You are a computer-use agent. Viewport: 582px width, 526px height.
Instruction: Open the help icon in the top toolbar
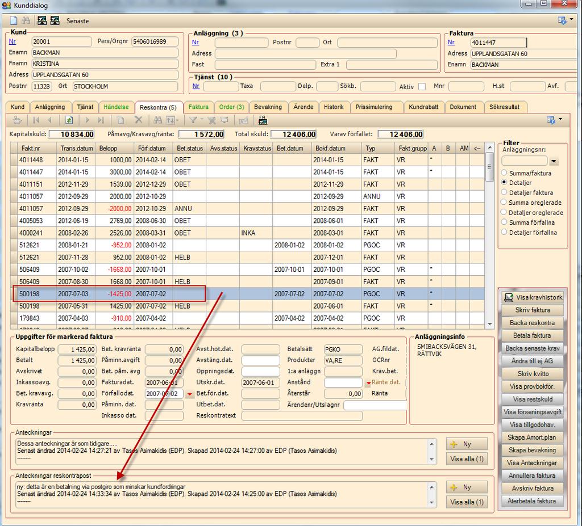562,20
